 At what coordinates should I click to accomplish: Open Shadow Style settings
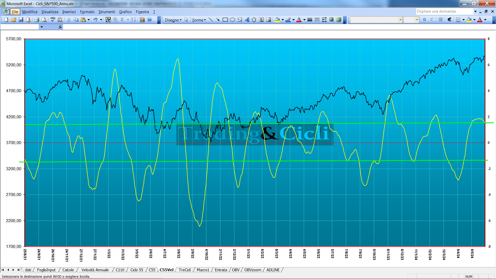(331, 20)
